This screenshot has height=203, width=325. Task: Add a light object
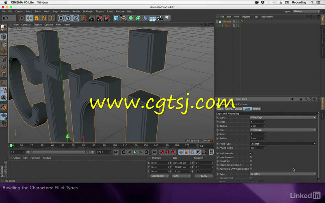click(x=167, y=18)
